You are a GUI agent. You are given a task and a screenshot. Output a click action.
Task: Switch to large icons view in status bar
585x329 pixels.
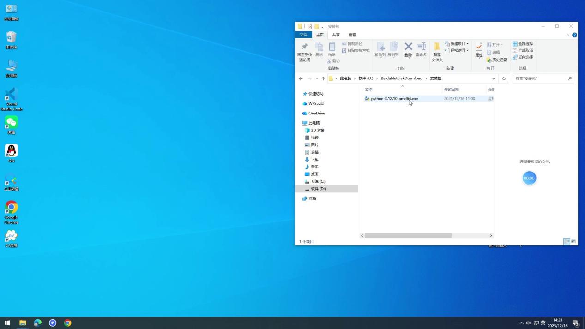(573, 241)
